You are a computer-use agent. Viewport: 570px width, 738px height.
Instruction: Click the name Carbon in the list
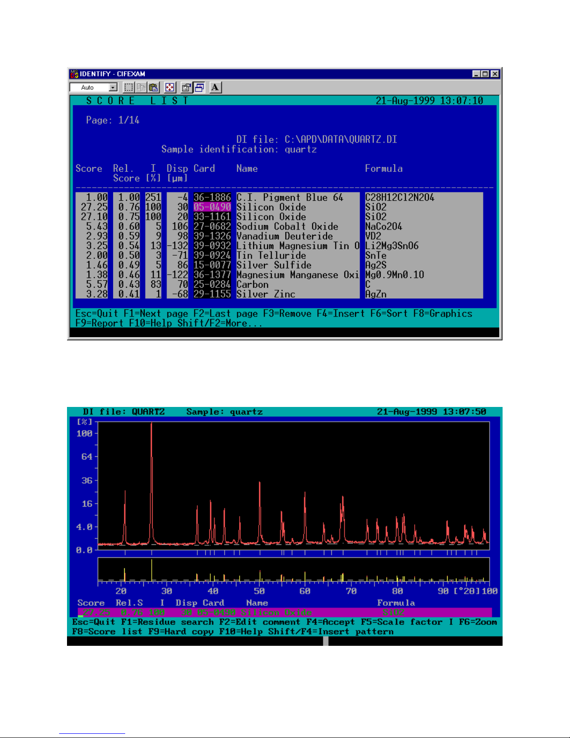(x=253, y=284)
